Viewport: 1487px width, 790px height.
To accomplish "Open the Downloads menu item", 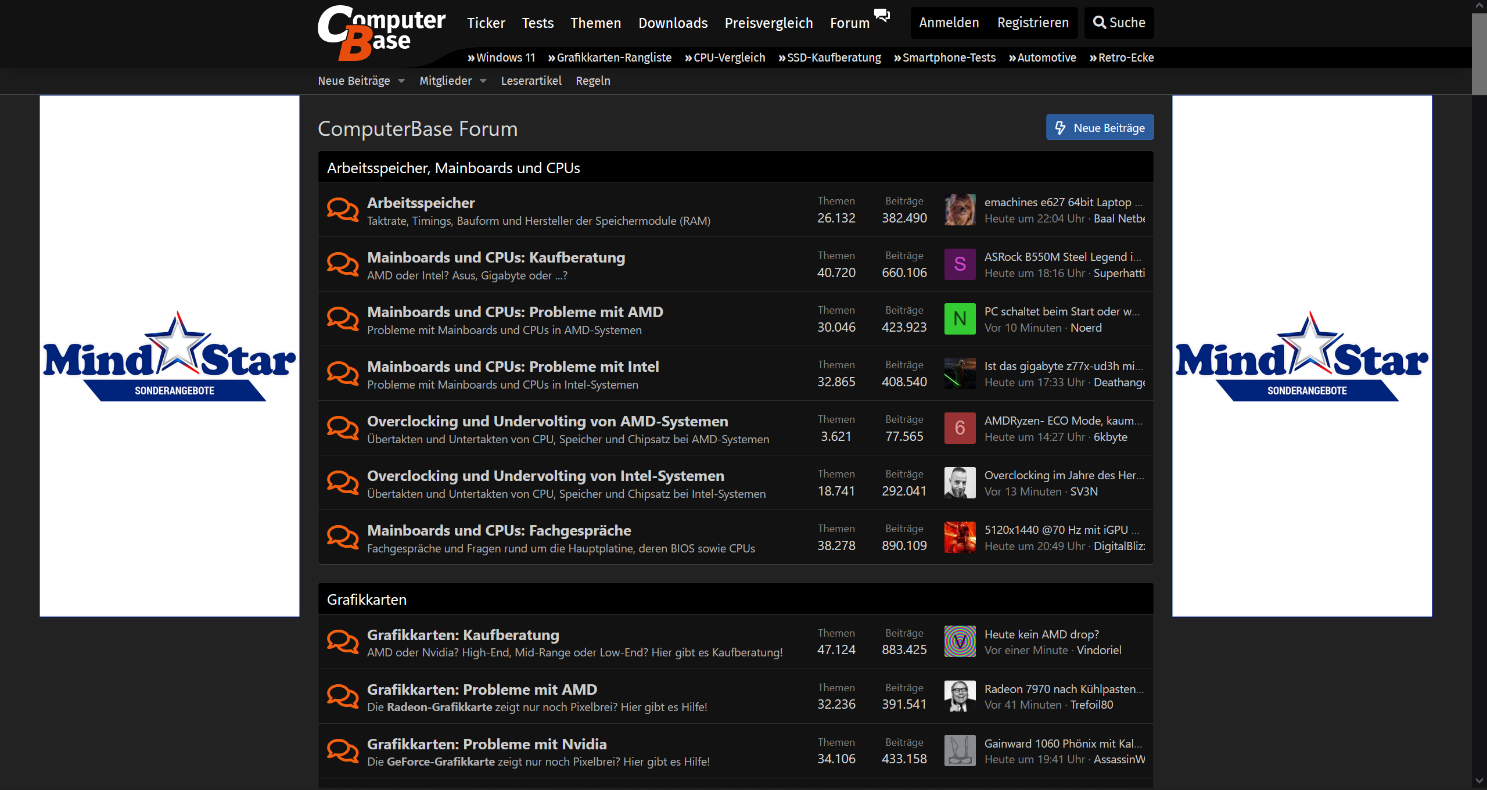I will coord(673,23).
